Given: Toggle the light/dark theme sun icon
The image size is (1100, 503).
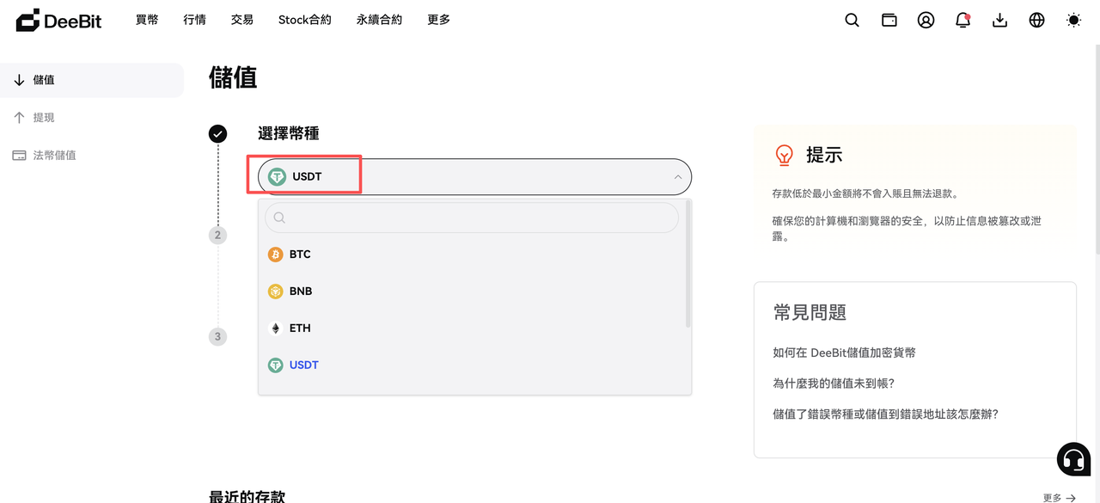Looking at the screenshot, I should 1073,20.
